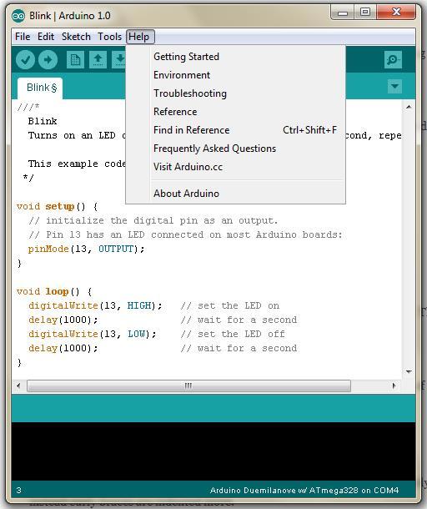Click the OUTPUT constant in code
Screen dimensions: 427x509
(x=116, y=249)
